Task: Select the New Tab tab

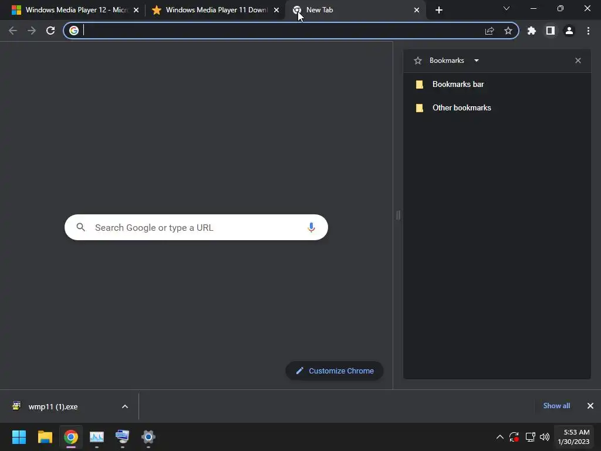Action: tap(356, 10)
